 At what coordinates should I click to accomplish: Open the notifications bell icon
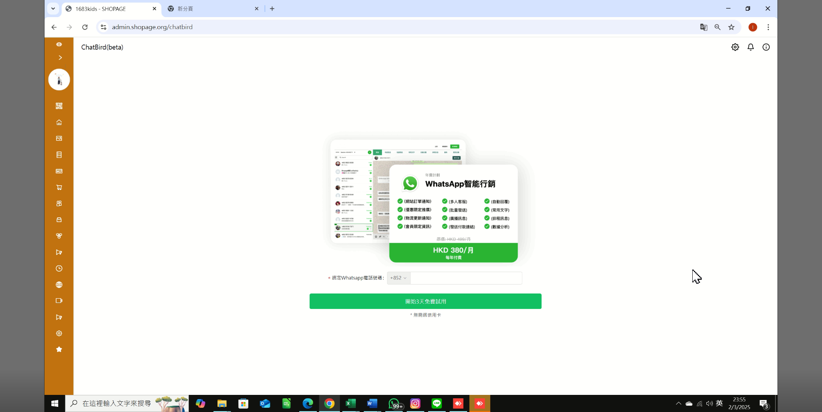point(751,47)
